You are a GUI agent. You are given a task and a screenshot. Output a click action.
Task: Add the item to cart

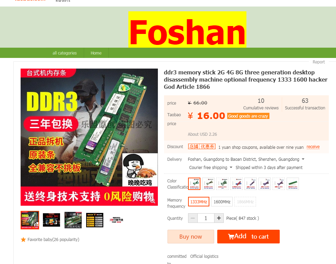[248, 237]
